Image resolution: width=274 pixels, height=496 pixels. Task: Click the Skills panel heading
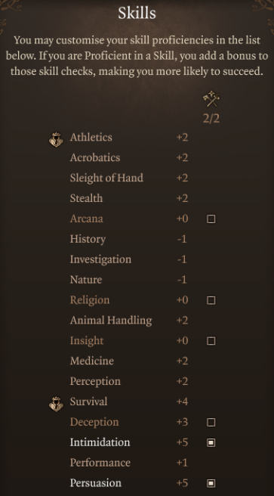pyautogui.click(x=137, y=14)
